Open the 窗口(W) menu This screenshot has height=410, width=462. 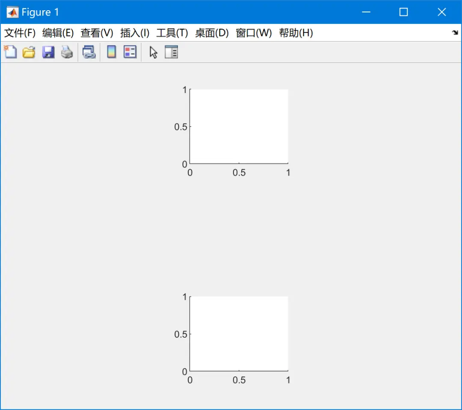(x=254, y=33)
